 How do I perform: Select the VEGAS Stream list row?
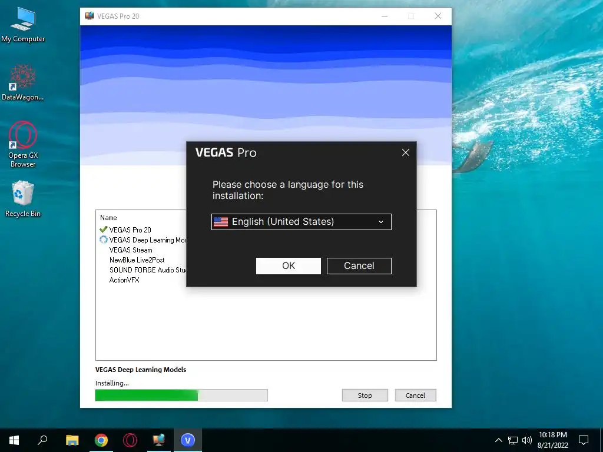(131, 250)
